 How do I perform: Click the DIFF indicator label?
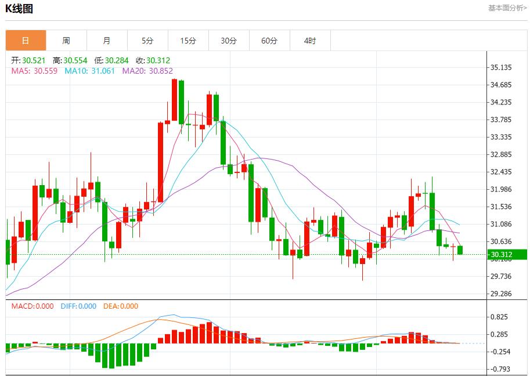coord(78,306)
